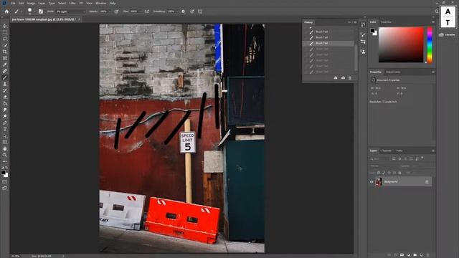This screenshot has height=258, width=459.
Task: Toggle airbrush-style build-up in options bar
Action: click(x=146, y=11)
